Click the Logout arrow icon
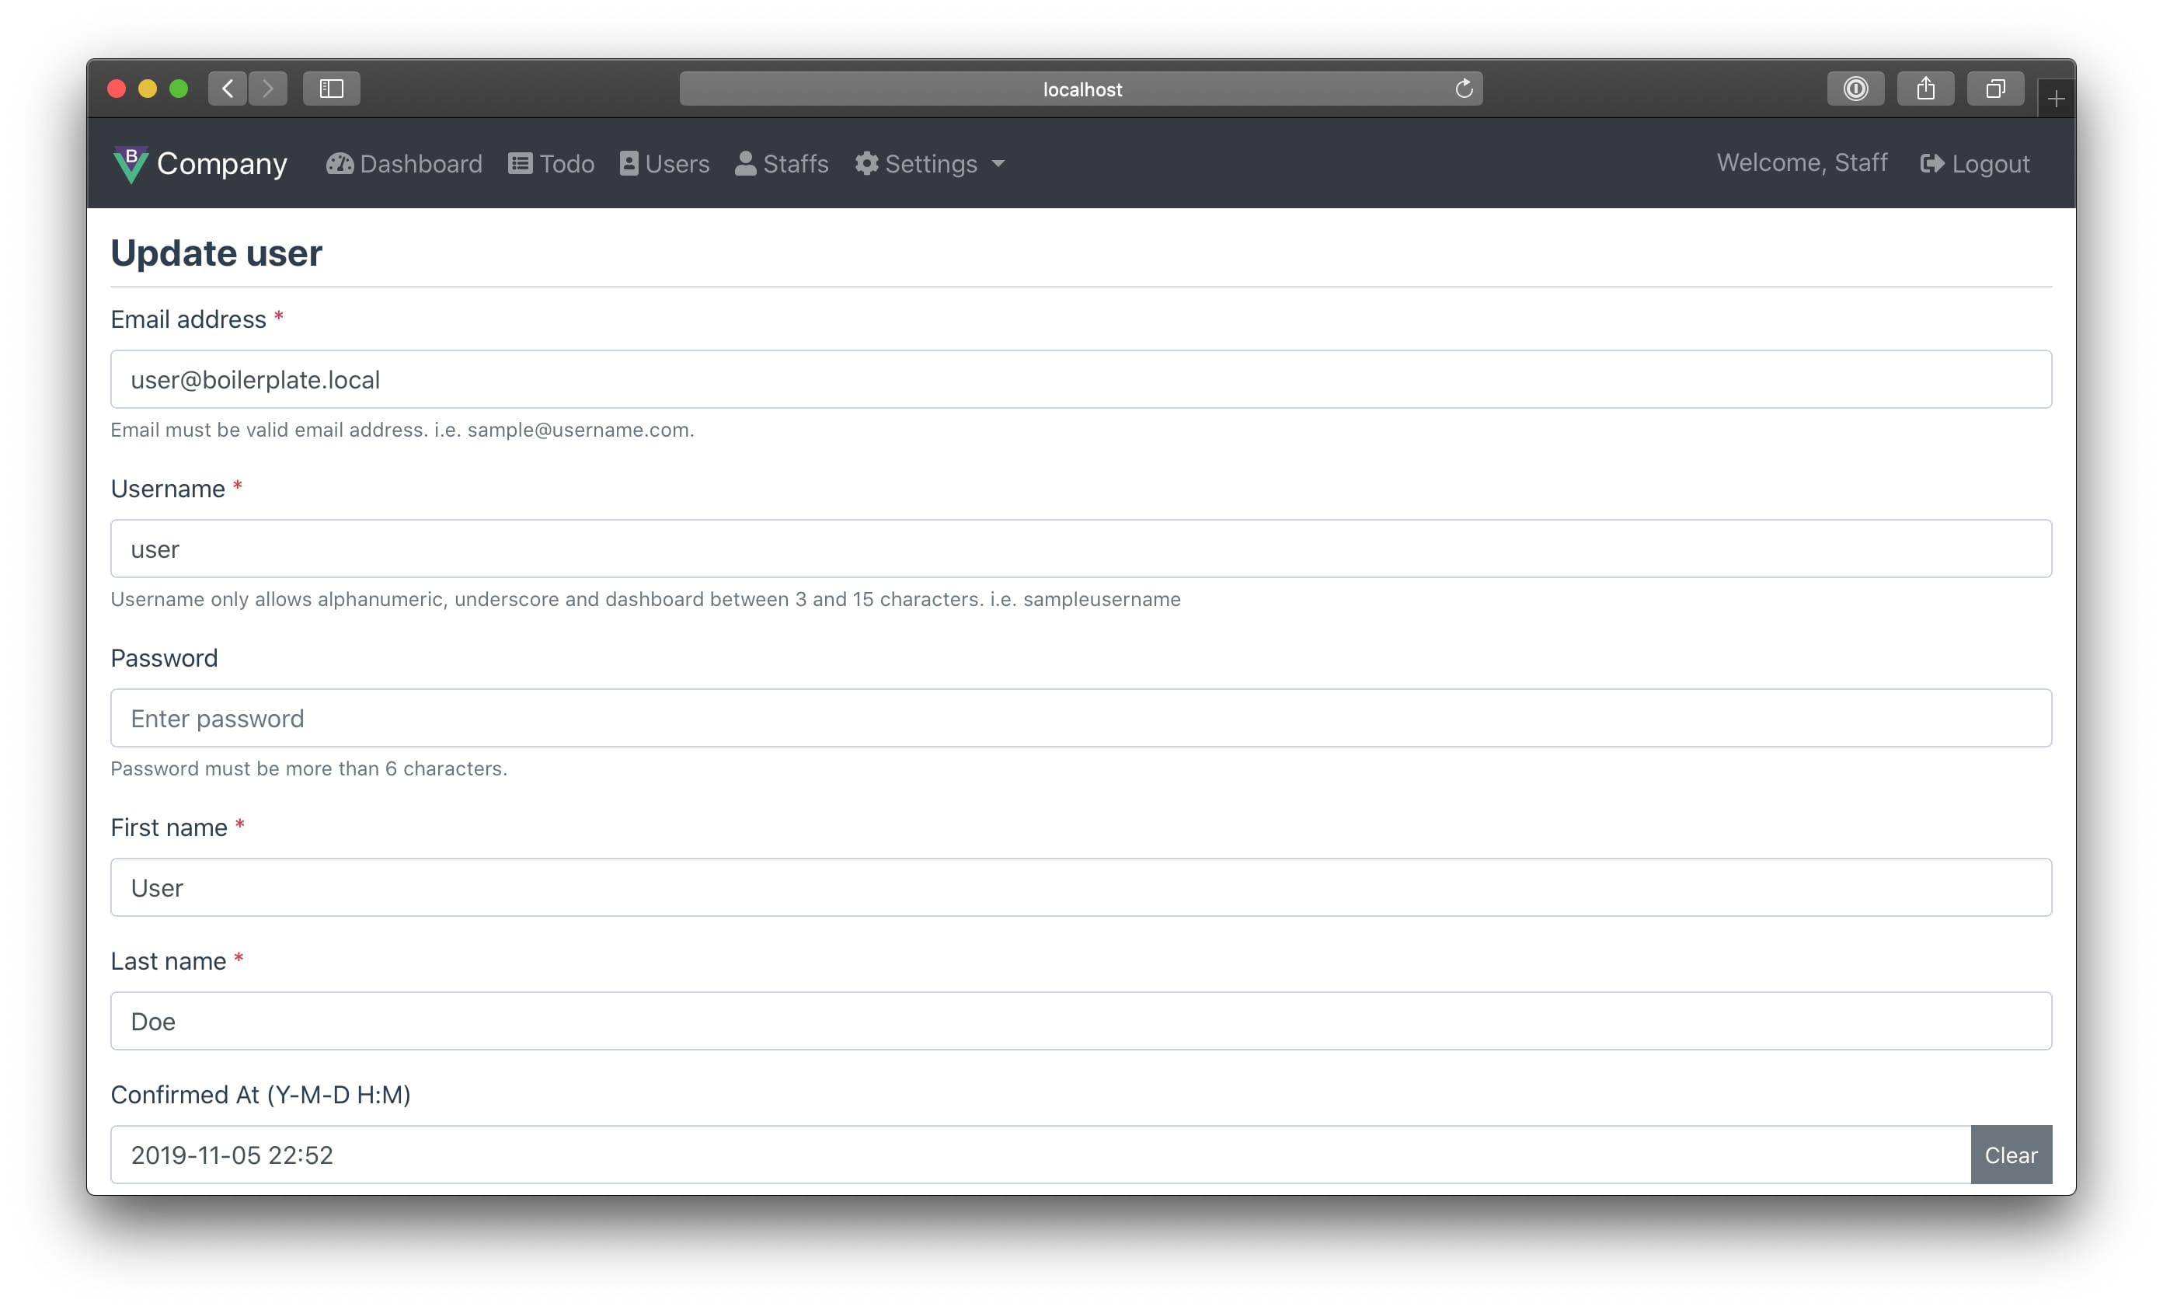 1931,164
